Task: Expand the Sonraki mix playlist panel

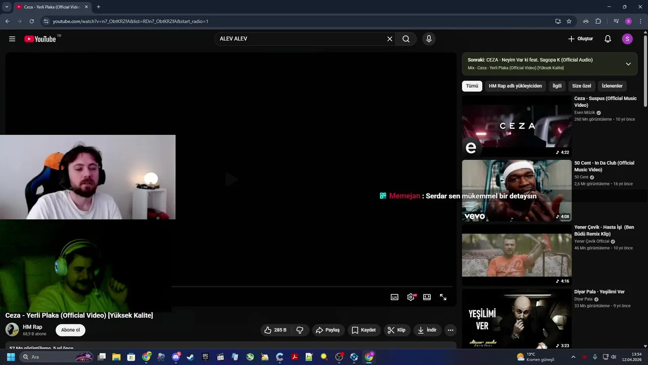Action: (x=628, y=64)
